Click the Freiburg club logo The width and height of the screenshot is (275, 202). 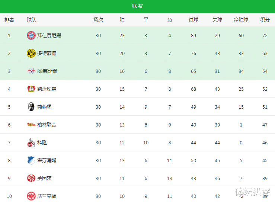31,107
